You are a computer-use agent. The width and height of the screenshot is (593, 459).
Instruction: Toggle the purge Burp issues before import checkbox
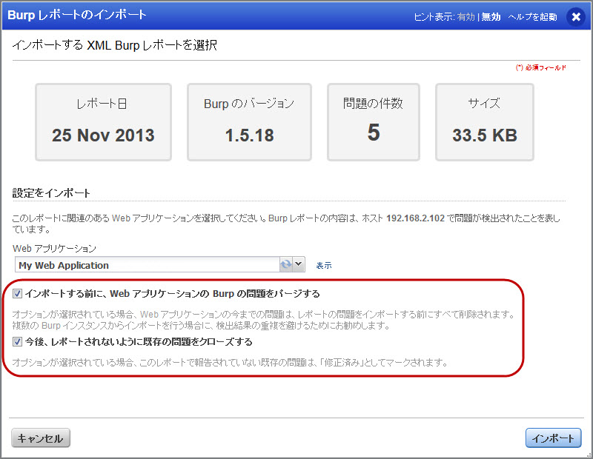coord(19,294)
